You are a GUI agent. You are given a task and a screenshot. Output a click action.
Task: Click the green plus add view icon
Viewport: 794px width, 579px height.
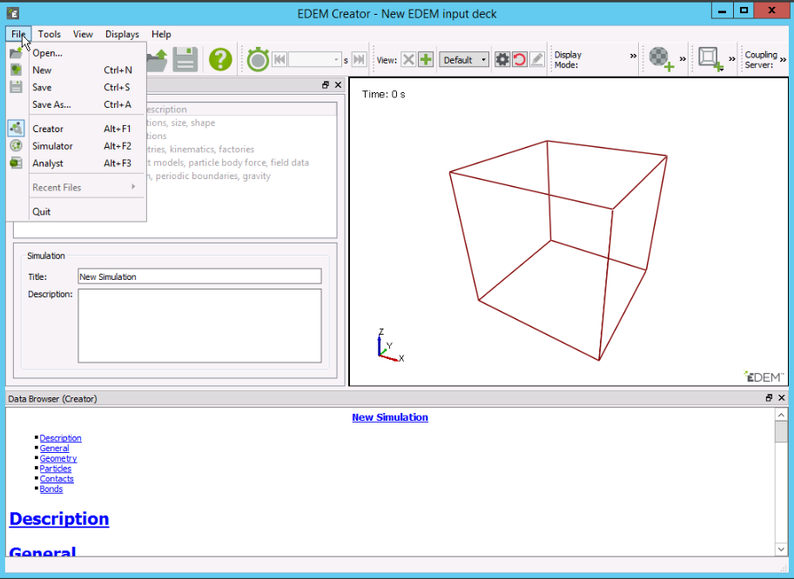tap(426, 60)
